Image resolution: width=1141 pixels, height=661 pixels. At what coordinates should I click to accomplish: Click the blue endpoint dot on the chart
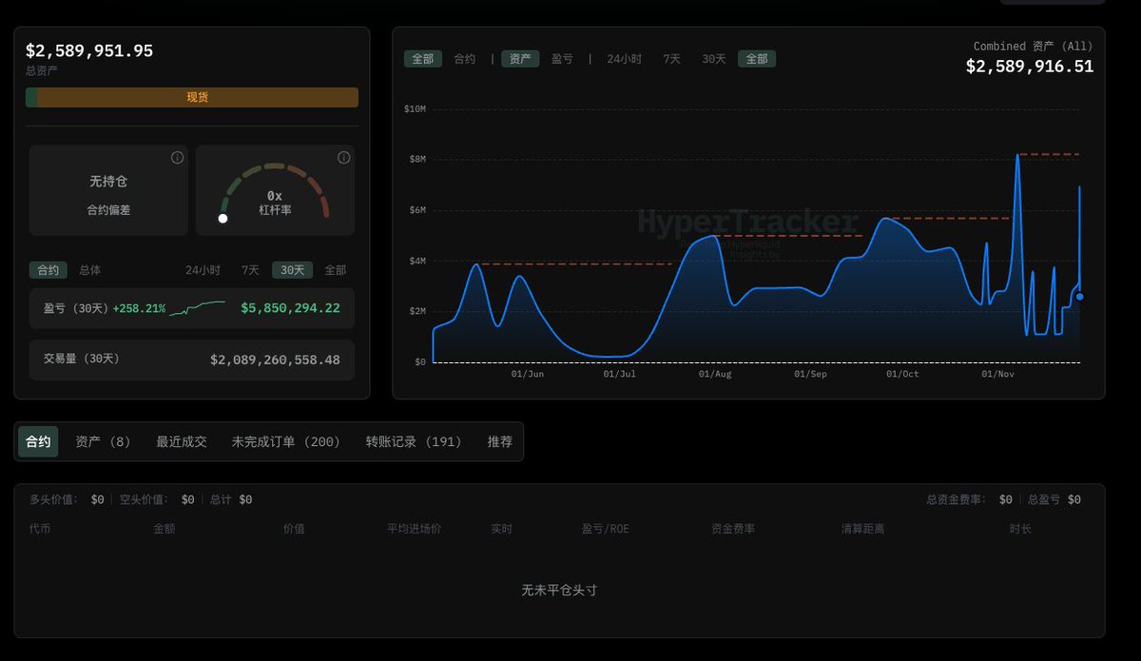point(1079,297)
